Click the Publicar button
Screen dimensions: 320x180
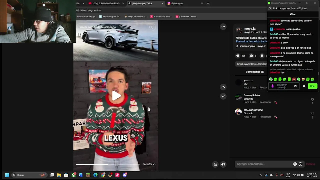coord(310,164)
